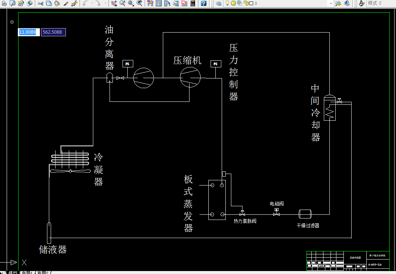Select the Match Properties brush

pyautogui.click(x=66, y=3)
